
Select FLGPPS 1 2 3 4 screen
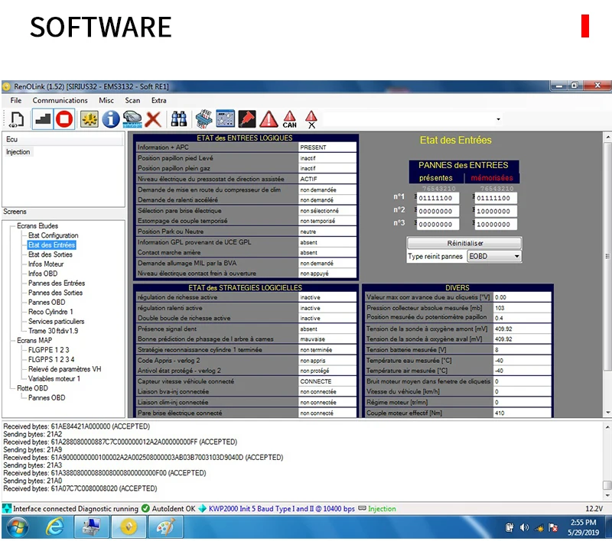pyautogui.click(x=51, y=359)
